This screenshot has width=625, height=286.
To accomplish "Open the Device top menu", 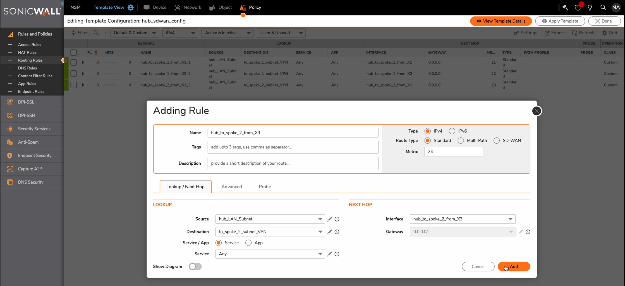I will tap(155, 8).
